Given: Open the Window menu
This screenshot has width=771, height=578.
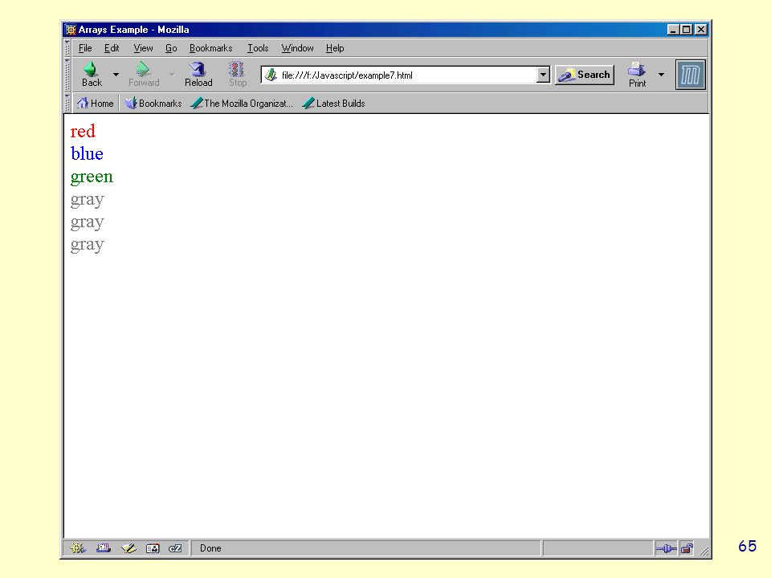Looking at the screenshot, I should click(297, 48).
